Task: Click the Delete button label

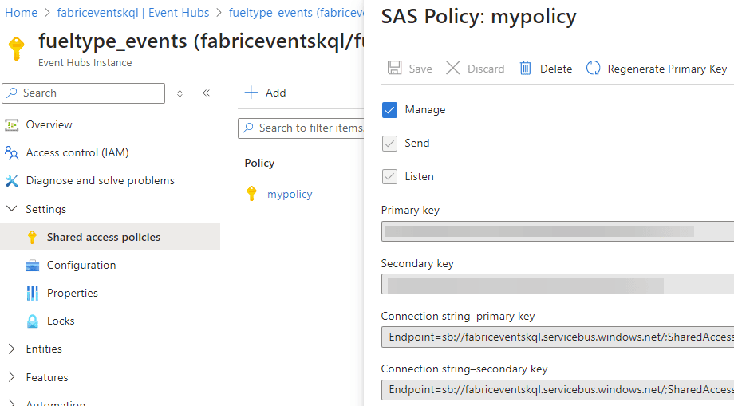Action: pos(556,69)
